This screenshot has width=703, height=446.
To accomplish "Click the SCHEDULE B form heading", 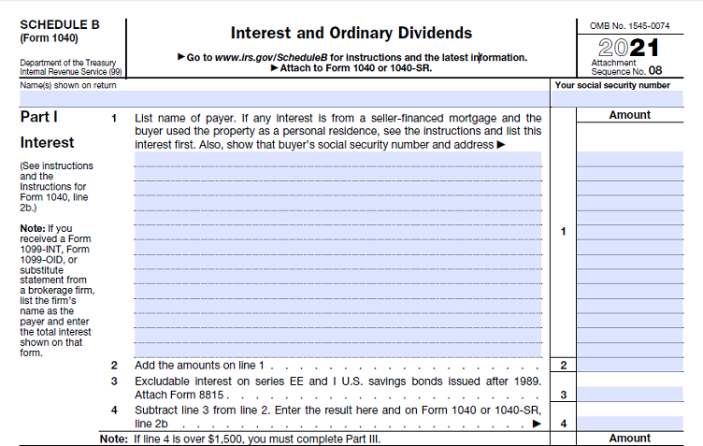I will (x=59, y=24).
